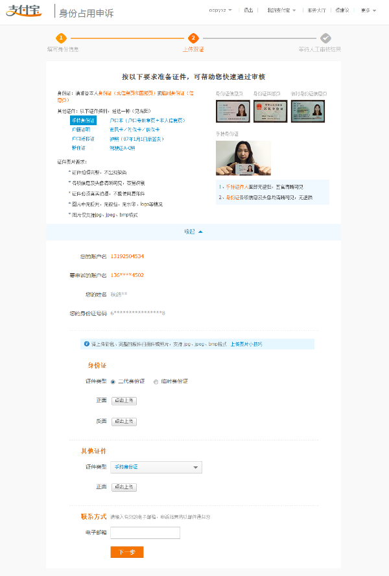The height and width of the screenshot is (576, 389).
Task: Open the ID card front sample thumbnail
Action: (233, 111)
